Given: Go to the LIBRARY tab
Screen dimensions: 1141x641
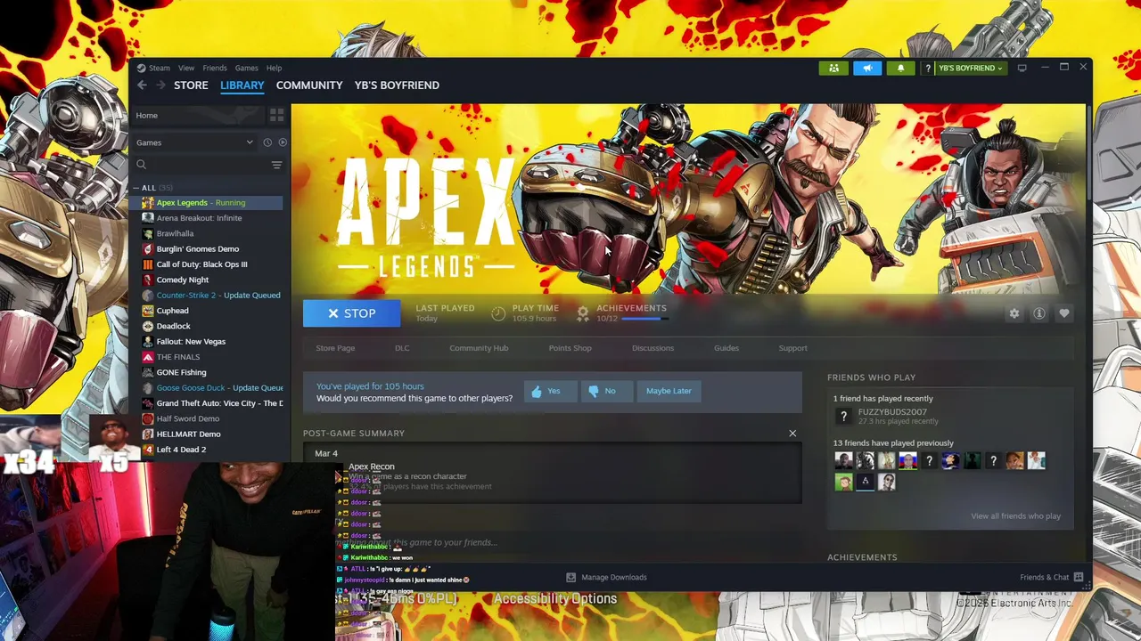Looking at the screenshot, I should point(242,85).
